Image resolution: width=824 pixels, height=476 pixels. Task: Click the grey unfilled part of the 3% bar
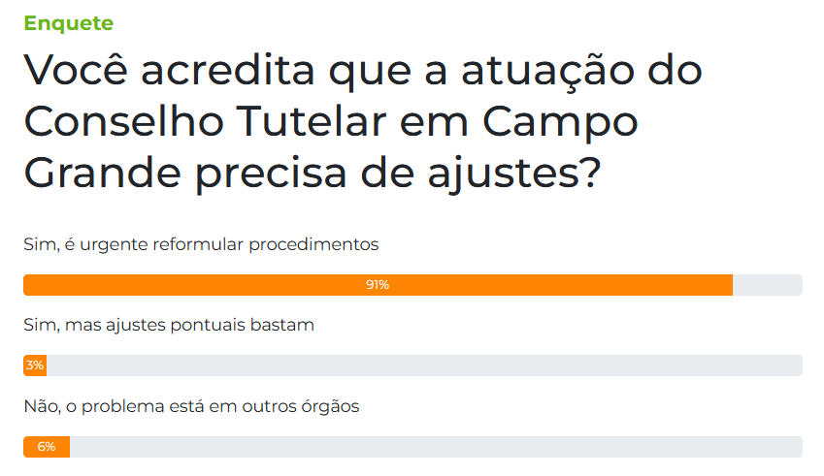click(x=424, y=365)
